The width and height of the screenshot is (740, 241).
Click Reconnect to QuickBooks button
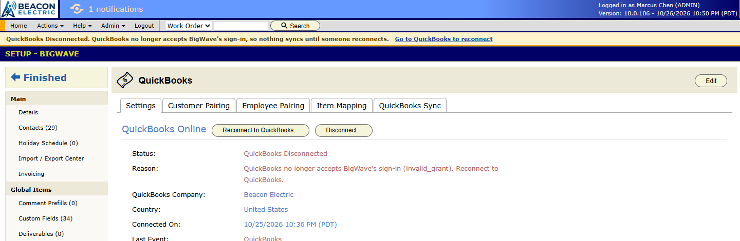[x=261, y=130]
